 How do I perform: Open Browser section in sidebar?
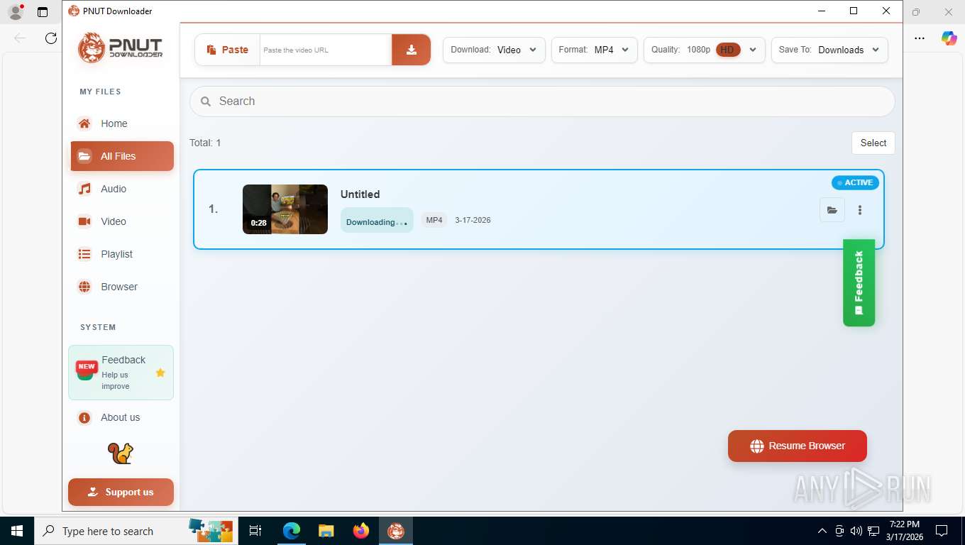[x=122, y=287]
